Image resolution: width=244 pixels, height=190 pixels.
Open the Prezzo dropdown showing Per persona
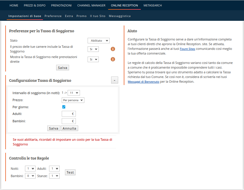[x=73, y=100]
